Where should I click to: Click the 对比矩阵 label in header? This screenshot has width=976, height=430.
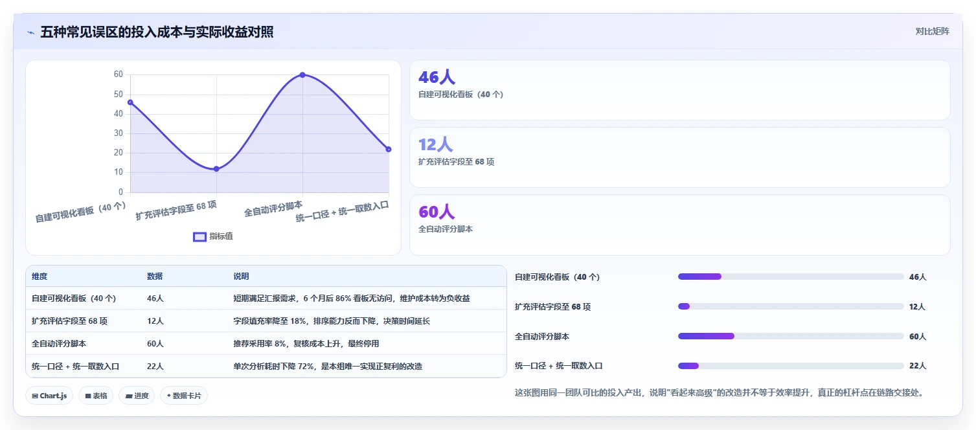pos(932,31)
